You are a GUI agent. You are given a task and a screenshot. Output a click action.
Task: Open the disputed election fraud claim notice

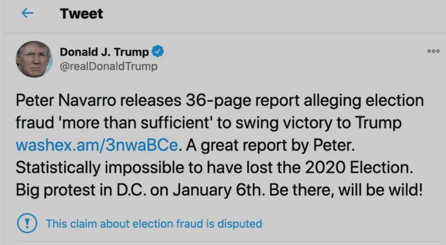(154, 223)
